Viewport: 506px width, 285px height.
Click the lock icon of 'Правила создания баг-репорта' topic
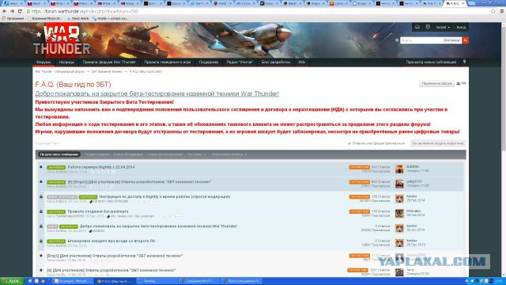[x=41, y=211]
